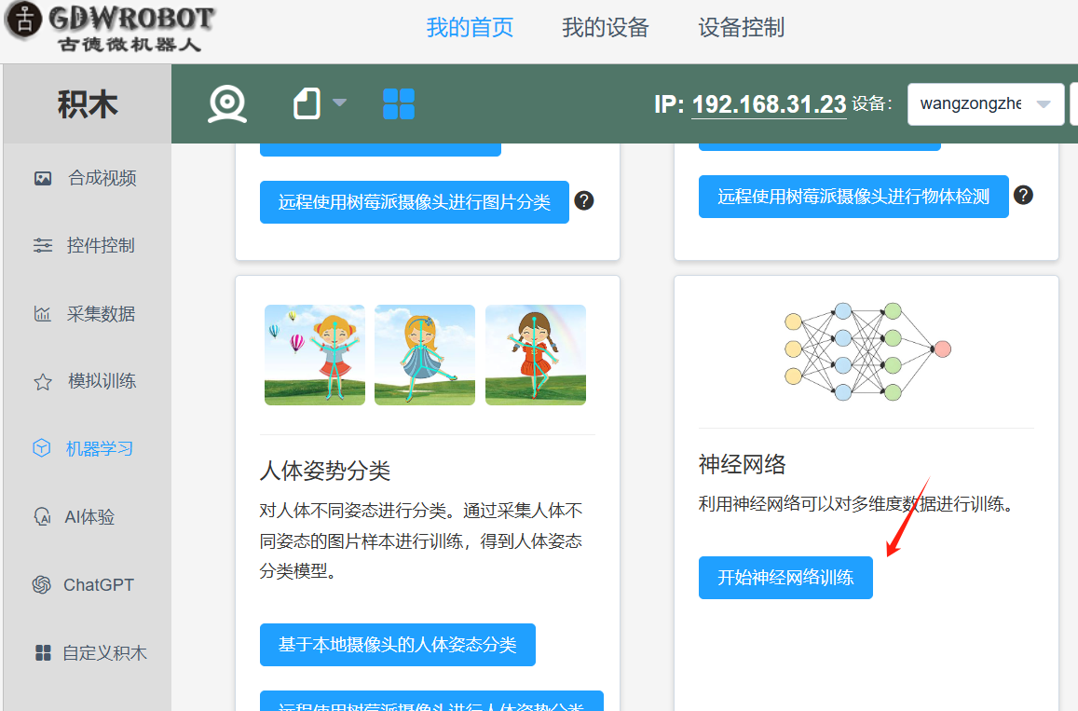Viewport: 1078px width, 711px height.
Task: Select the AI体验 label in the sidebar
Action: click(89, 516)
